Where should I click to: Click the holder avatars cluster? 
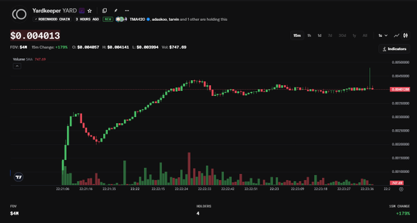[x=121, y=20]
